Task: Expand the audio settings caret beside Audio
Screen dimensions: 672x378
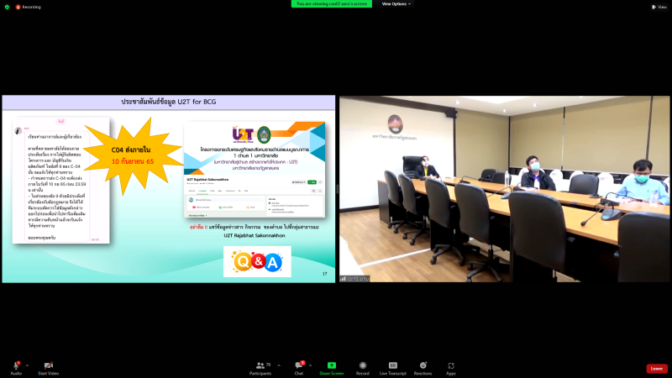Action: coord(27,365)
